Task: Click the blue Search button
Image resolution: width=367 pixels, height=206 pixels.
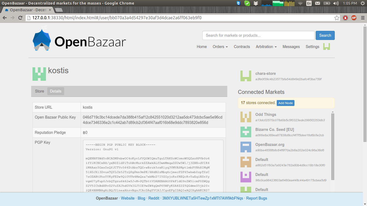Action: (x=325, y=35)
